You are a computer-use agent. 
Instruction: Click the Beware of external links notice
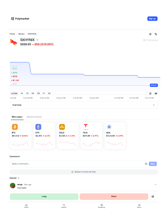[x=84, y=172]
